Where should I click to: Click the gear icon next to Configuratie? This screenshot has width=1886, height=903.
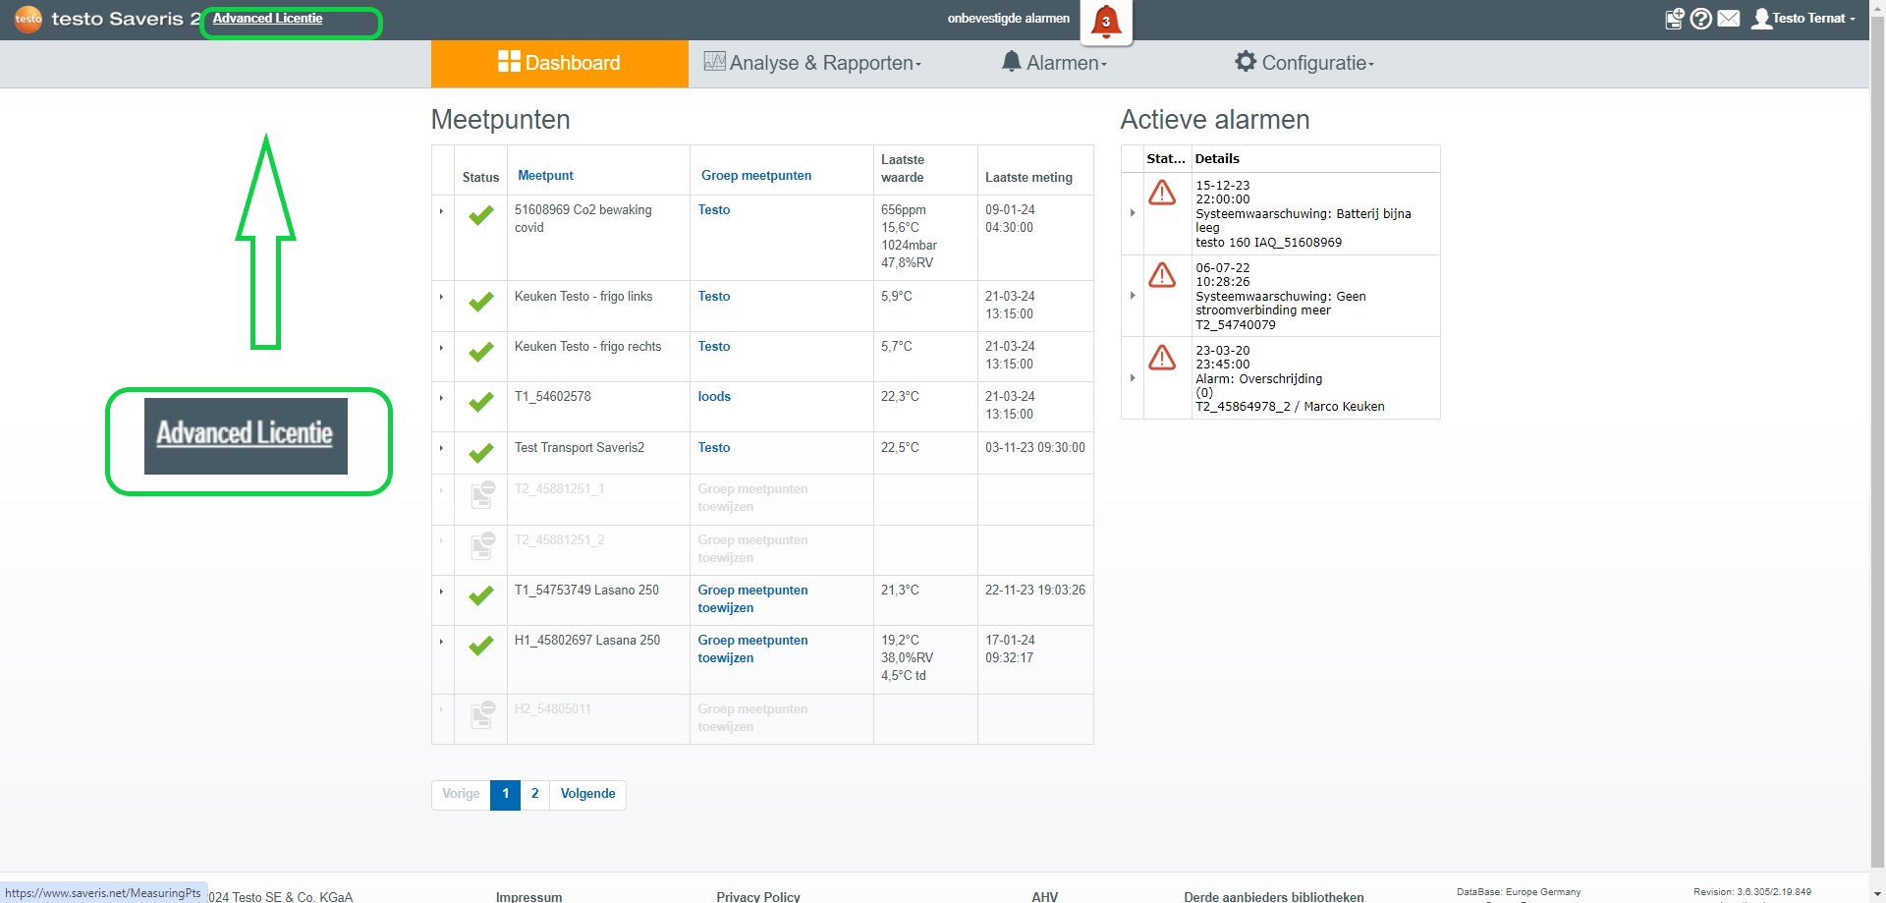point(1246,61)
